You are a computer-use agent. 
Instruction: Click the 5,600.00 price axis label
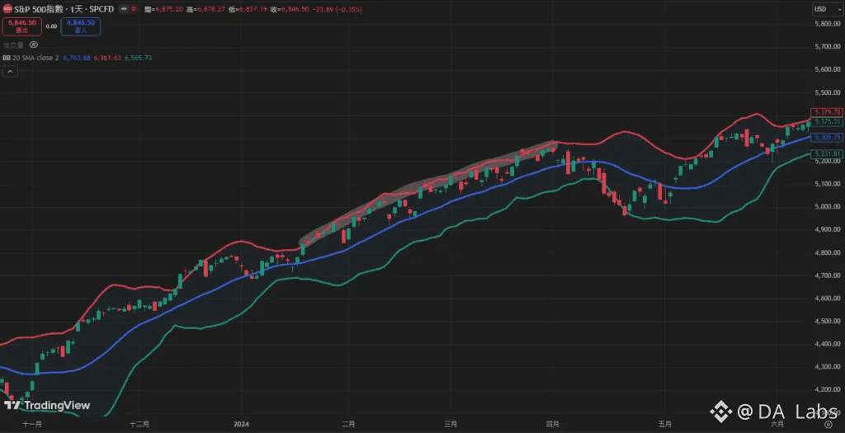(828, 69)
